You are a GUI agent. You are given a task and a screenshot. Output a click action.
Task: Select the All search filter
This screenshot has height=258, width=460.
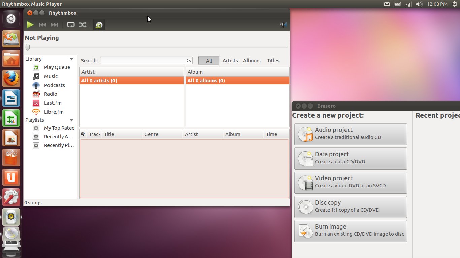[209, 61]
